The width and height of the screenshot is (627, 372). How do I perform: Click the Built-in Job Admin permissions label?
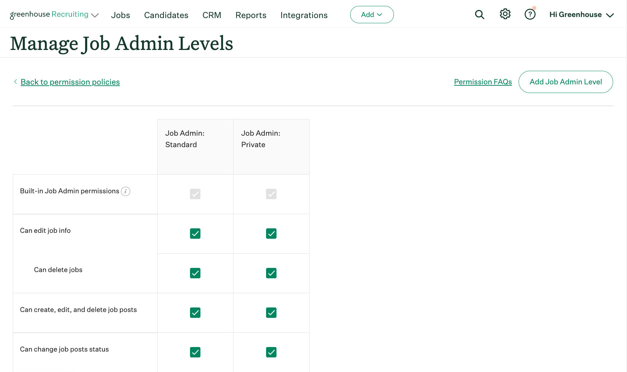(x=69, y=191)
